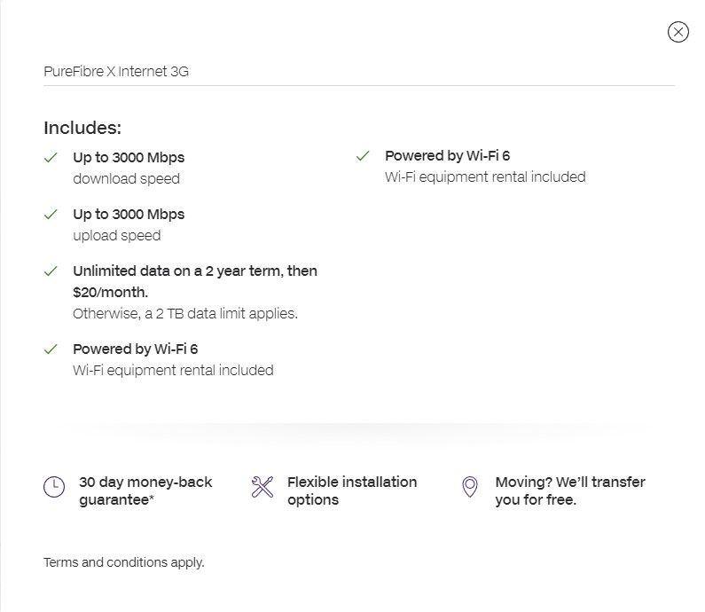
Task: Click the checkmark next to Unlimited data
Action: pyautogui.click(x=51, y=271)
